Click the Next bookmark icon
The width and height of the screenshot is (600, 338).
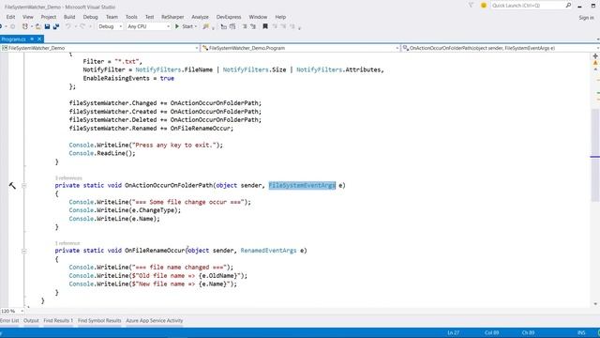pos(283,26)
